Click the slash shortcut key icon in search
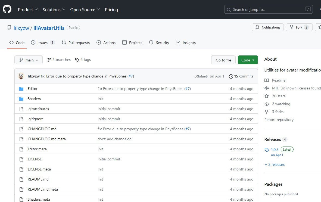 (x=308, y=9)
